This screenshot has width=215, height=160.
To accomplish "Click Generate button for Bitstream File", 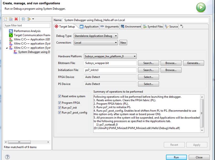I will coord(193,63).
